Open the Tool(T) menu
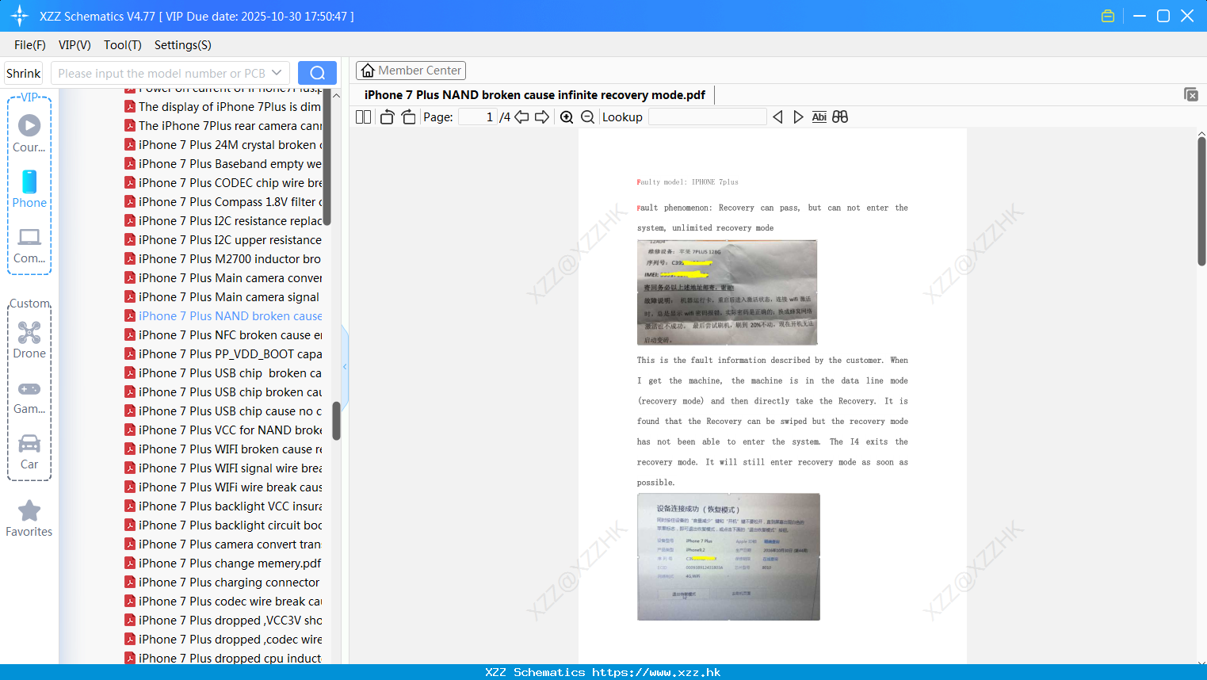Screen dimensions: 1207x680 123,45
